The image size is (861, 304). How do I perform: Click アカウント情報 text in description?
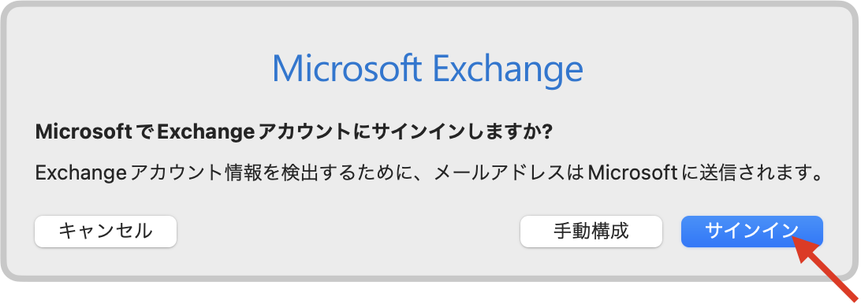point(176,174)
